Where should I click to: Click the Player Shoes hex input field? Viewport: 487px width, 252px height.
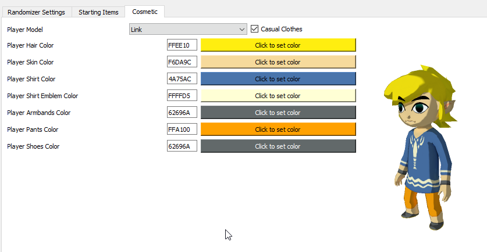pyautogui.click(x=182, y=146)
